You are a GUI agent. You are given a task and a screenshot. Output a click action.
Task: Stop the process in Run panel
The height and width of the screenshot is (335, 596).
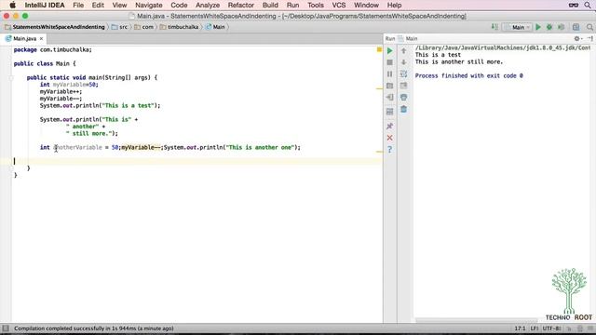tap(389, 62)
